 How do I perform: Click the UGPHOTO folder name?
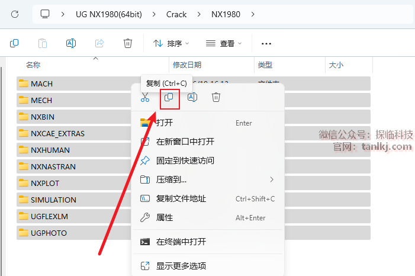pos(49,233)
